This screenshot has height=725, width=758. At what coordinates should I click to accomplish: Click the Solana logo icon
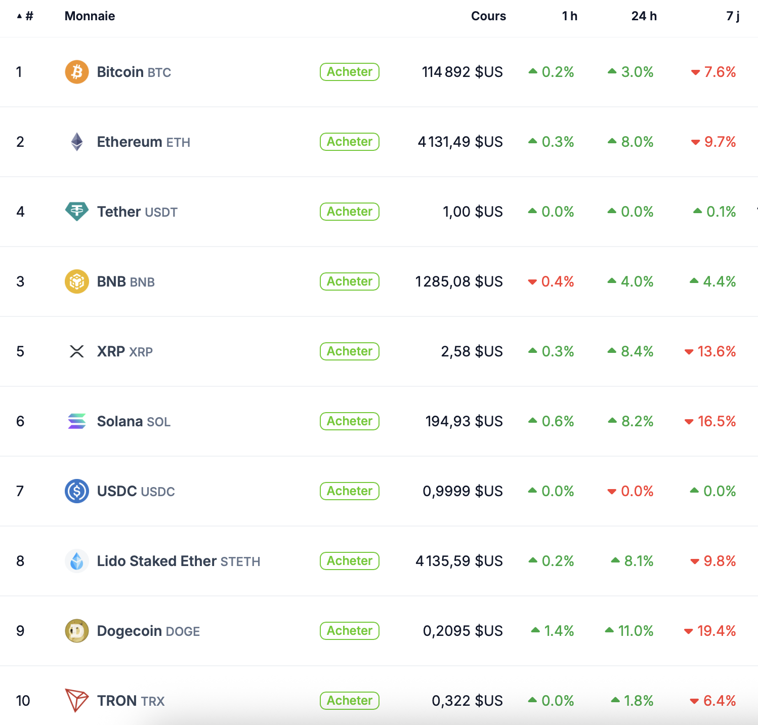[77, 421]
